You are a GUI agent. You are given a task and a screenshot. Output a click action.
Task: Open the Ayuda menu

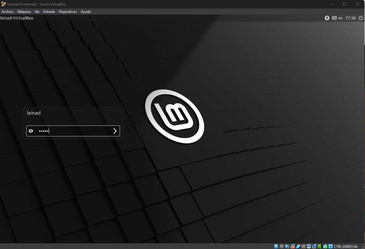86,12
